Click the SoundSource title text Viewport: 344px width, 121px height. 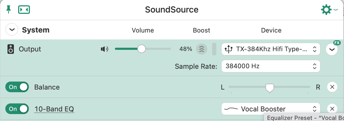172,10
